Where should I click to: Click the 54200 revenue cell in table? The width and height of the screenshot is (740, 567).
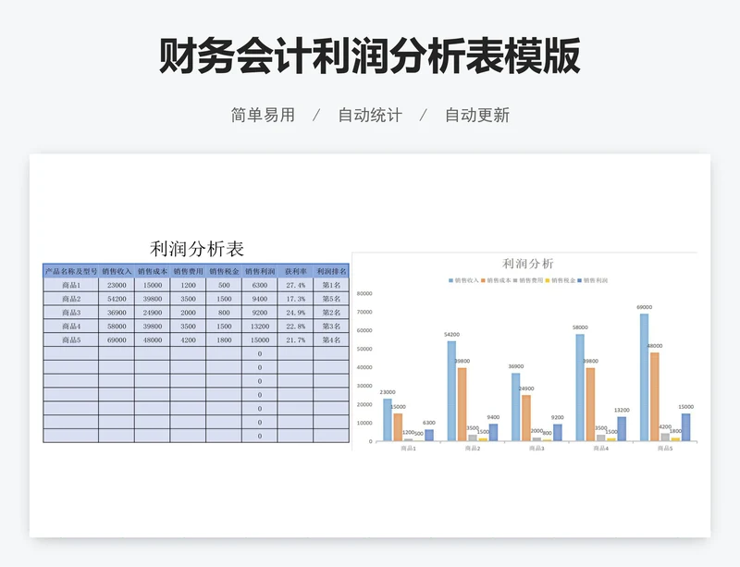coord(117,299)
